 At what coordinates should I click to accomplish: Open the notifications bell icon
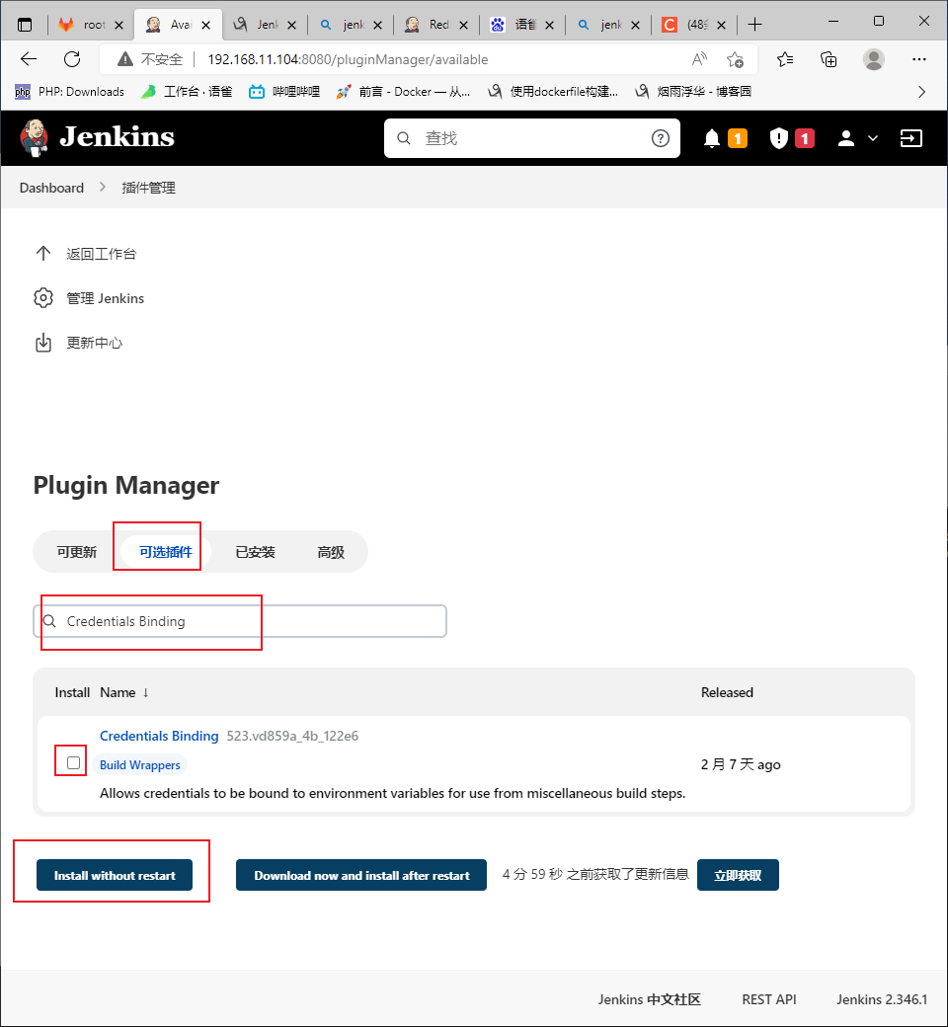coord(712,138)
